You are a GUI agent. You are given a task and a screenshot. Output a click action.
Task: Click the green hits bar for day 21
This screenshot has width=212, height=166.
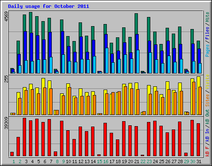coord(136,24)
